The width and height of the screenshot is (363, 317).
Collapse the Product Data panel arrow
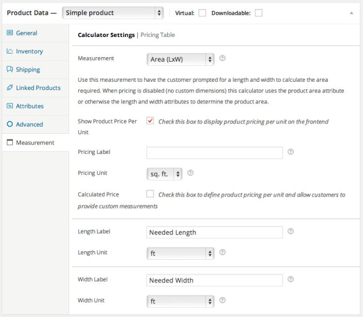click(352, 13)
